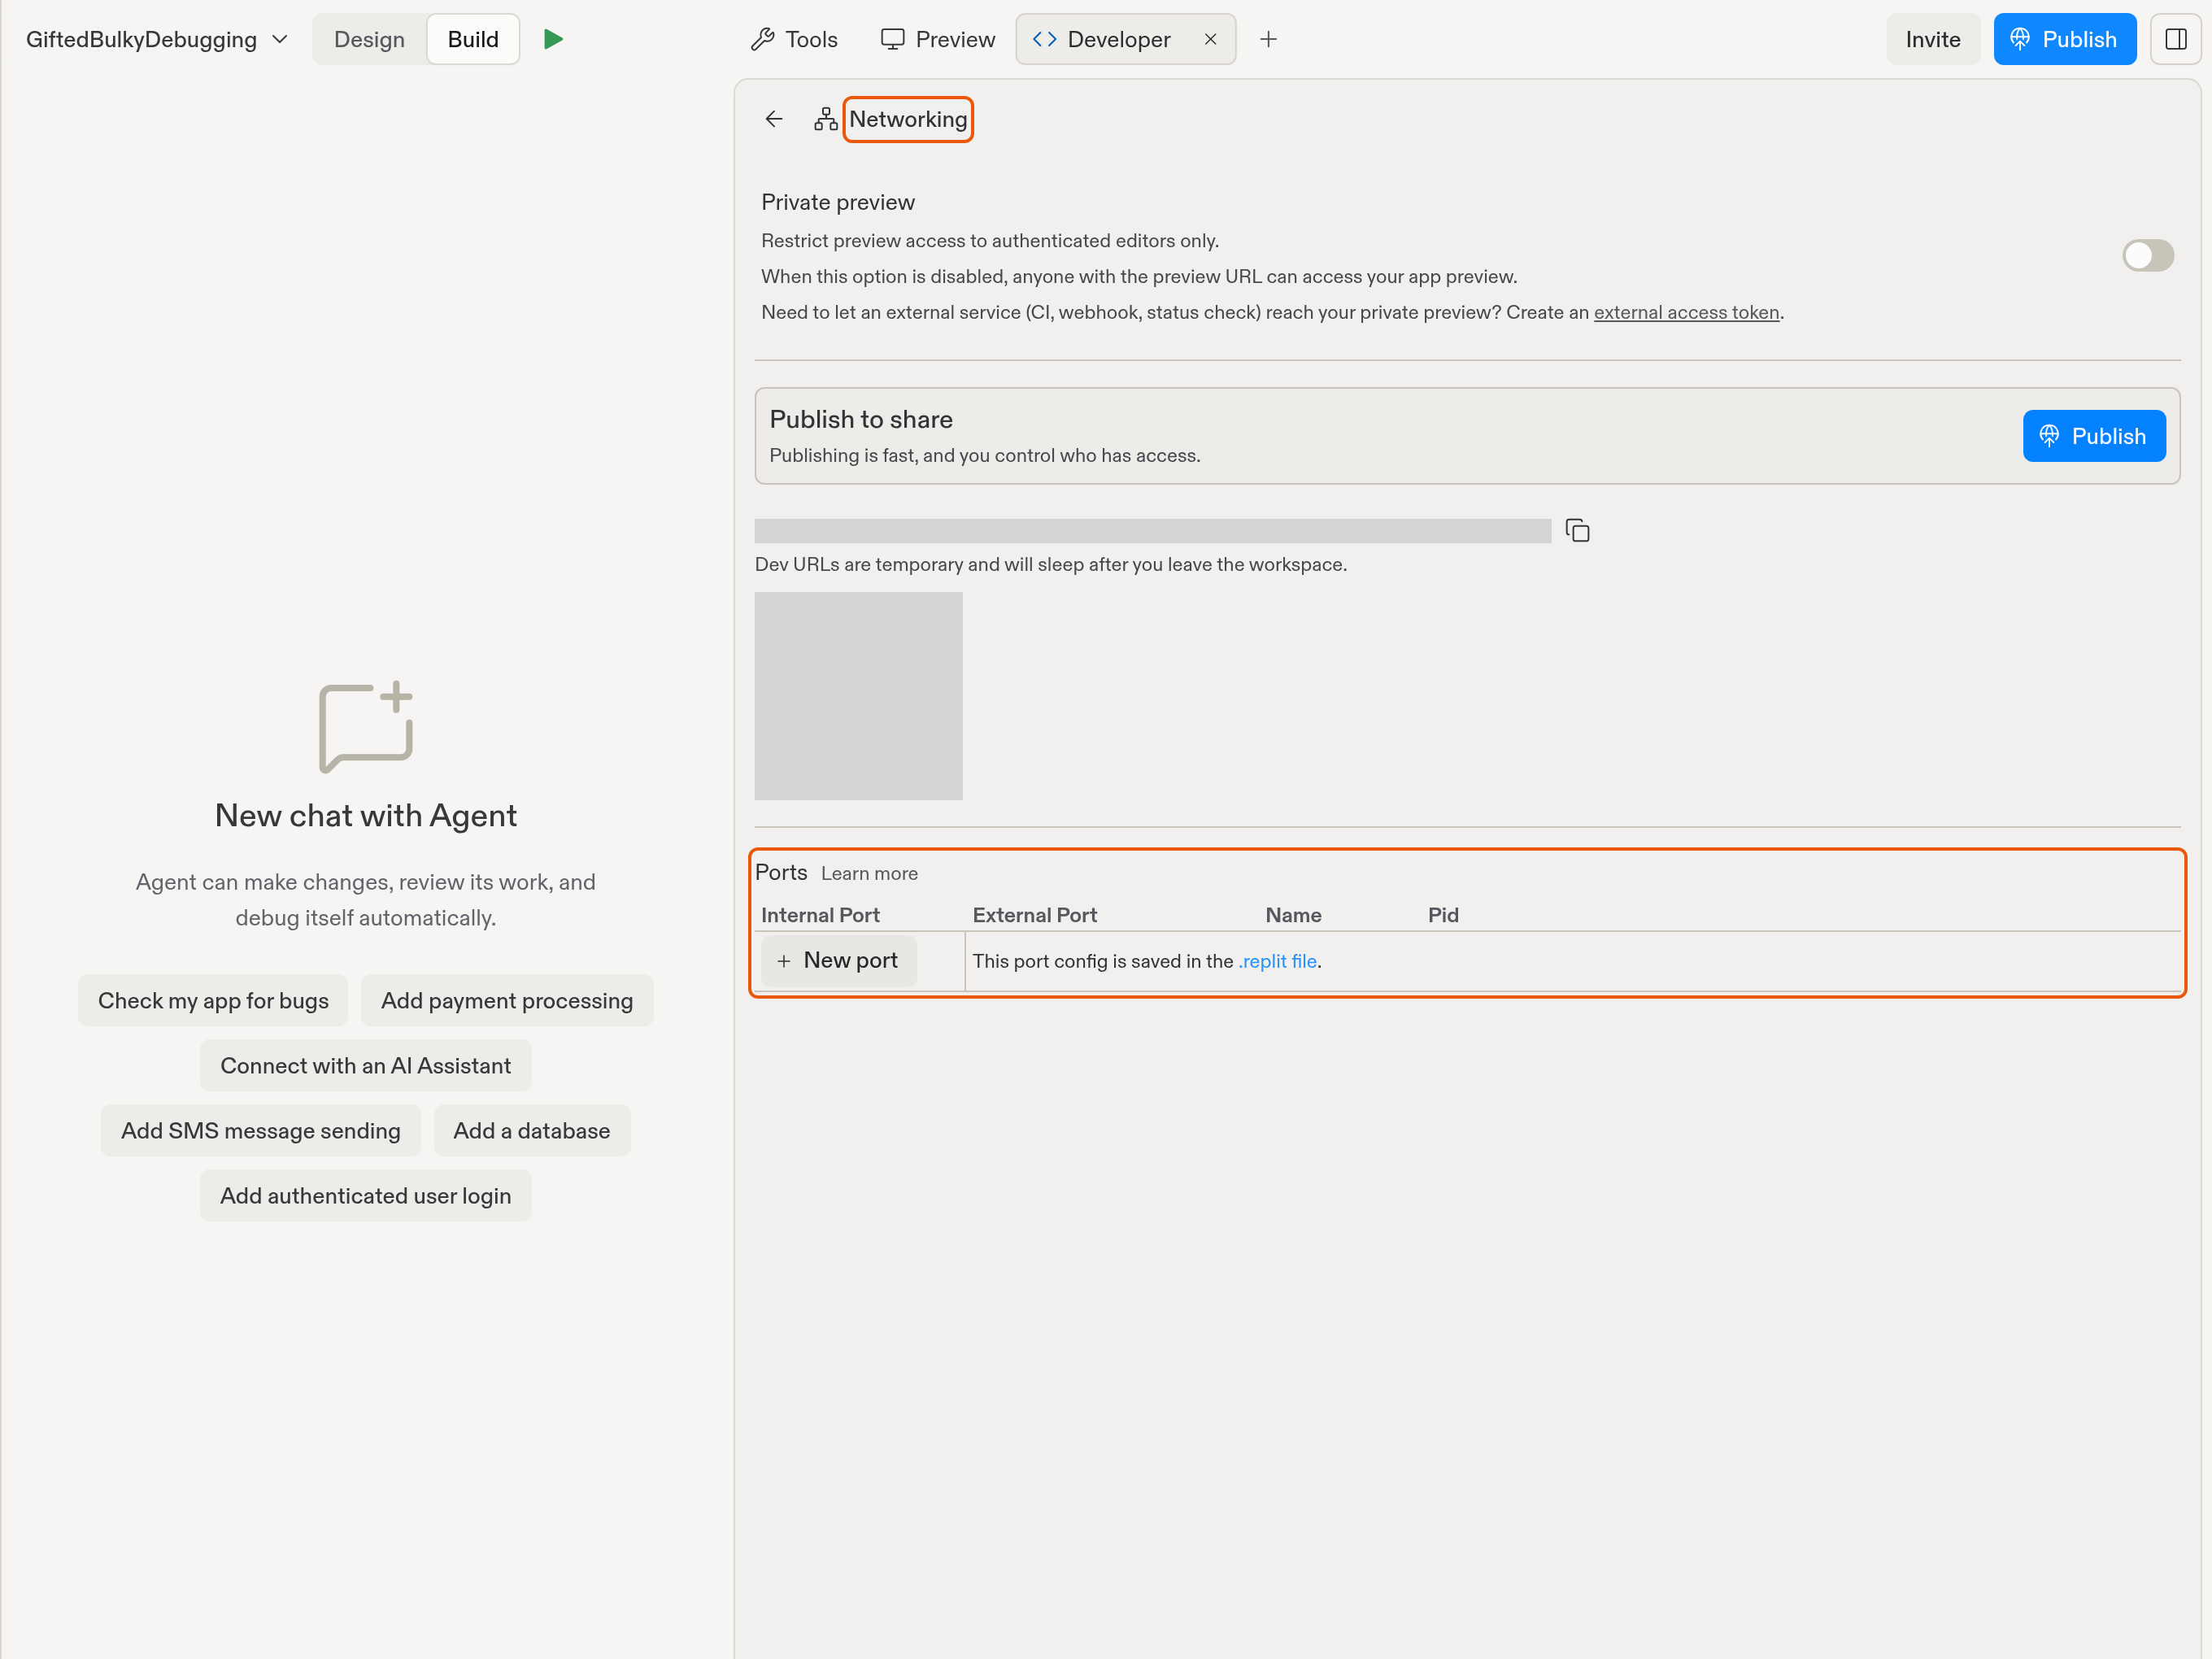Close the Developer tab
Image resolution: width=2212 pixels, height=1659 pixels.
[x=1210, y=39]
